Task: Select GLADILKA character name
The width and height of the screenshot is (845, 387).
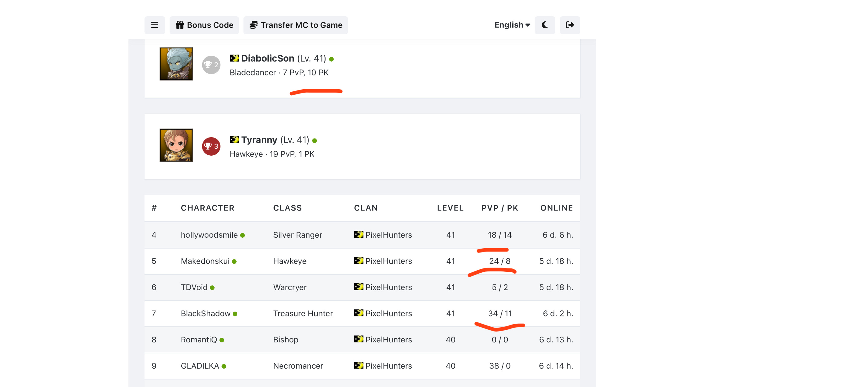Action: (200, 366)
